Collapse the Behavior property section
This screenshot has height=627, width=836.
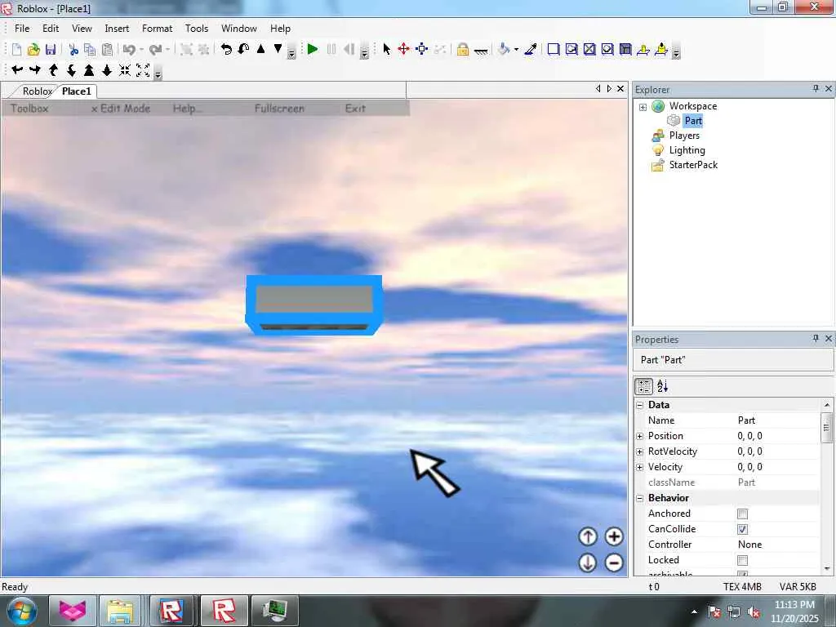point(640,499)
